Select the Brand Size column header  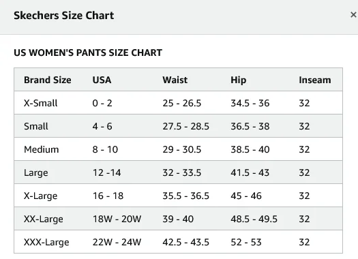(x=48, y=80)
